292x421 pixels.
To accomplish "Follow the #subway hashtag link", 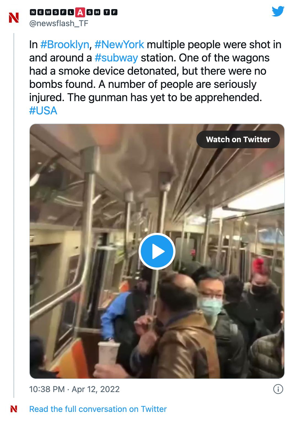I will (x=116, y=58).
